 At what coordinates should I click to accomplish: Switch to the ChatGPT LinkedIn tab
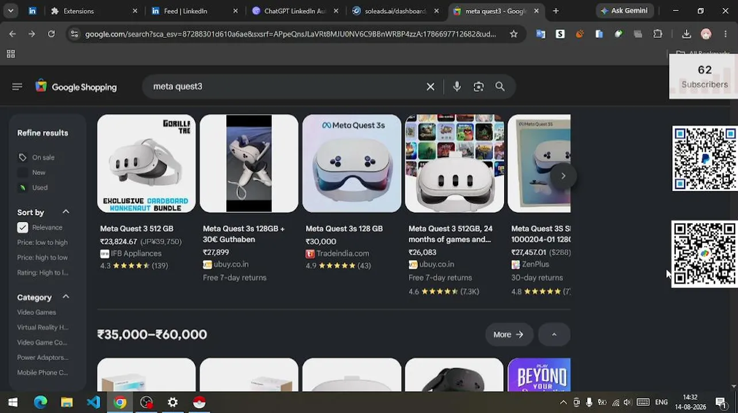point(295,11)
